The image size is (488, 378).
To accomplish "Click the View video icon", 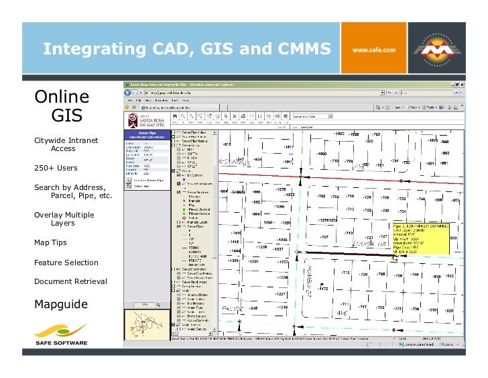I will [128, 186].
